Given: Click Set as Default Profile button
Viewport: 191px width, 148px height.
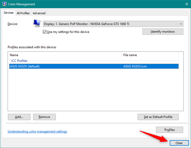Looking at the screenshot, I should pos(158,117).
